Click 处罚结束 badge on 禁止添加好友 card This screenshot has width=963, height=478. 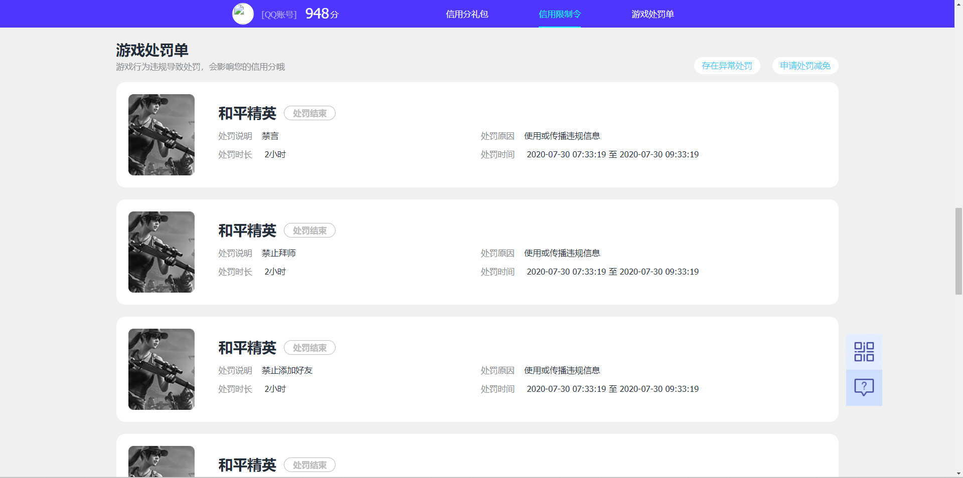pyautogui.click(x=309, y=348)
